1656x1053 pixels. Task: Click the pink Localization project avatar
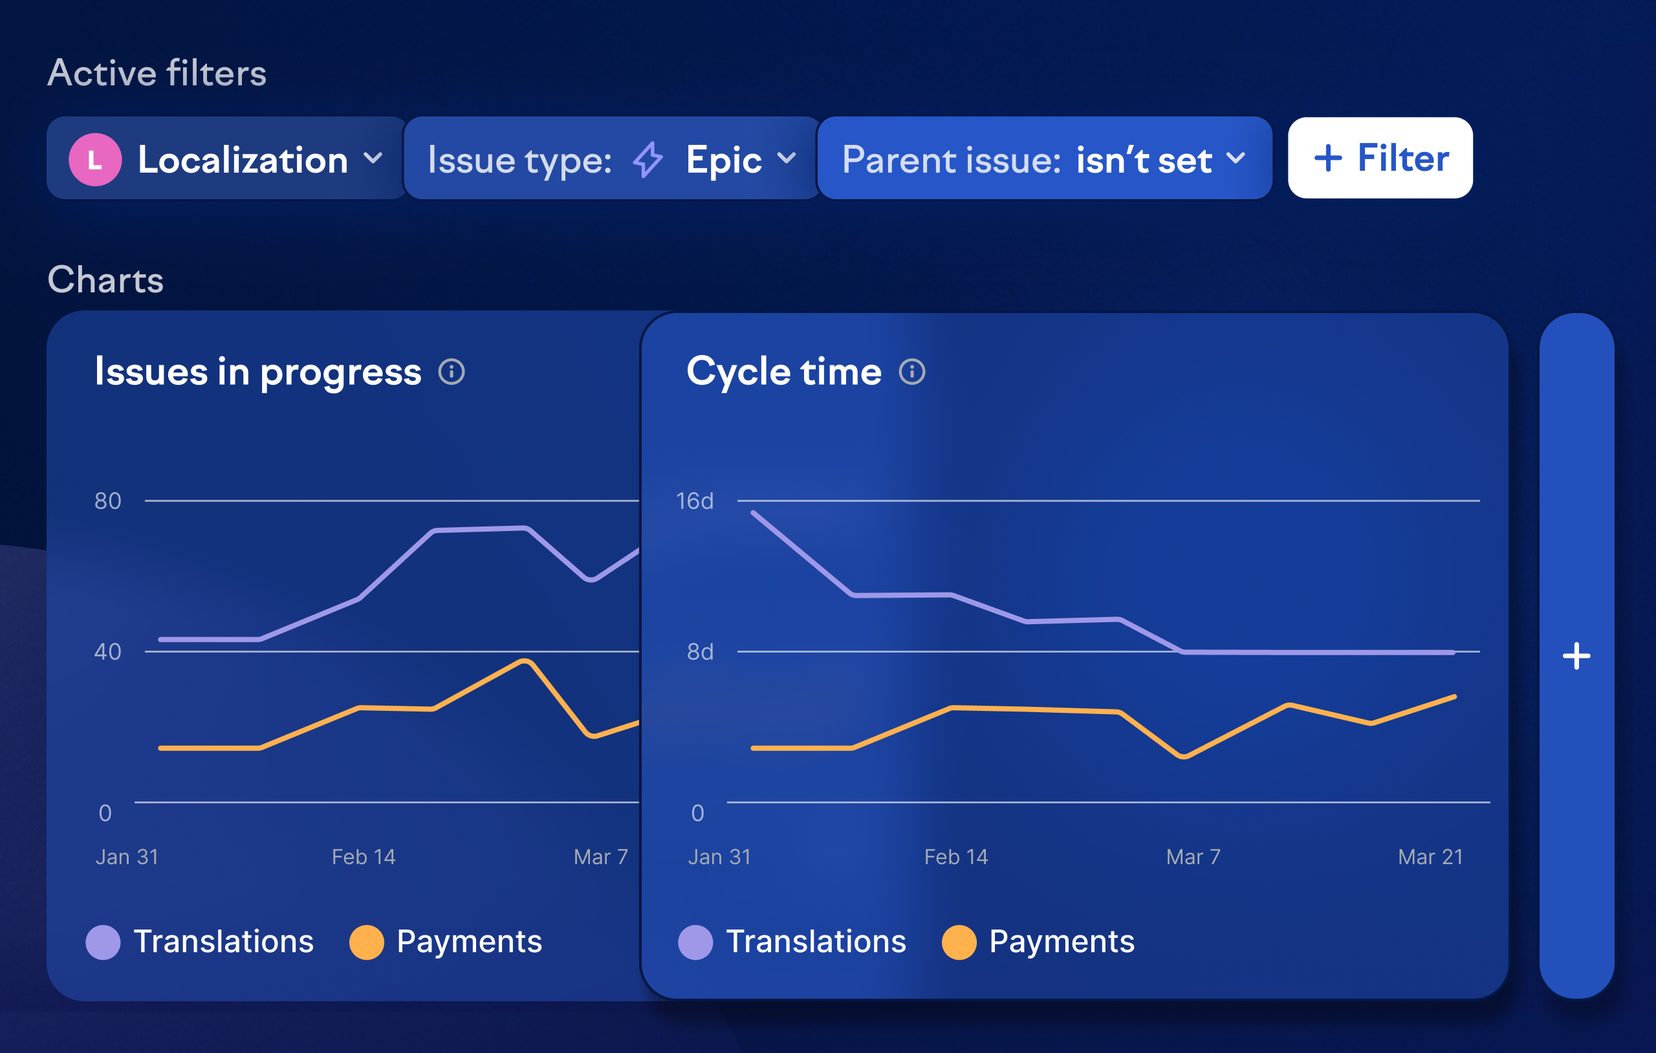tap(95, 160)
